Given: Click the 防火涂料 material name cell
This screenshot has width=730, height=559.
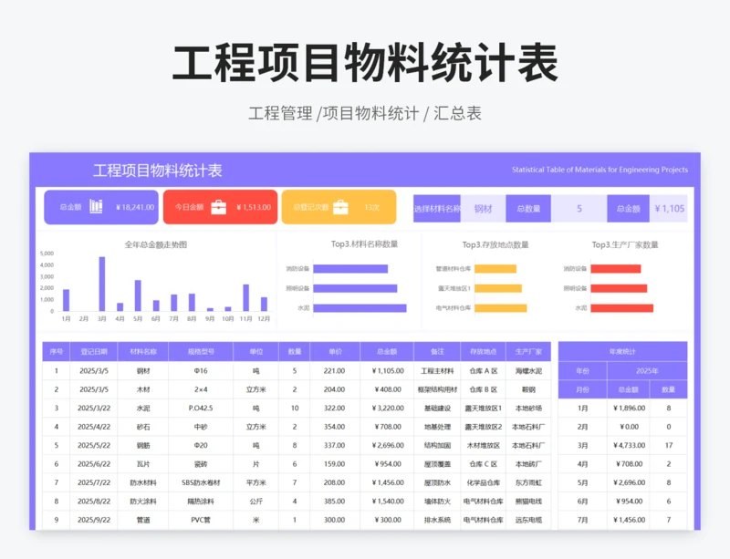Looking at the screenshot, I should (143, 502).
